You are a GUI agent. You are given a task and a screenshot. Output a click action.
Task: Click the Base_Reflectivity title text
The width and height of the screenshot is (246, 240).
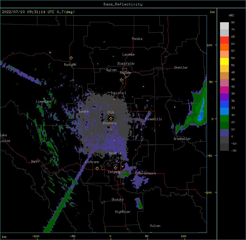123,4
